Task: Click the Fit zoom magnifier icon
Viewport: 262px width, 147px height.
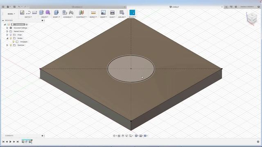Action: click(x=130, y=136)
